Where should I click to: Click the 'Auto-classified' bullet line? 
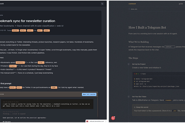coord(26,69)
